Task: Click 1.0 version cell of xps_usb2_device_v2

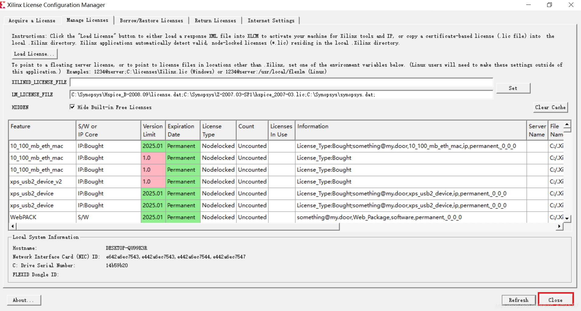Action: (x=153, y=182)
